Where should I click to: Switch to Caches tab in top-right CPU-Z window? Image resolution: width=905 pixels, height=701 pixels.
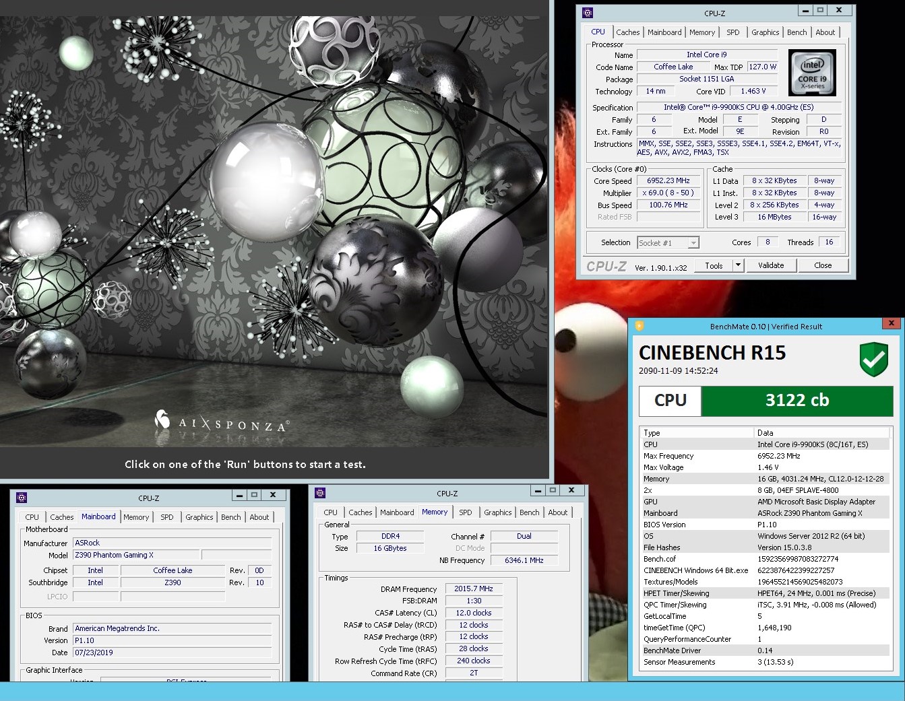627,32
